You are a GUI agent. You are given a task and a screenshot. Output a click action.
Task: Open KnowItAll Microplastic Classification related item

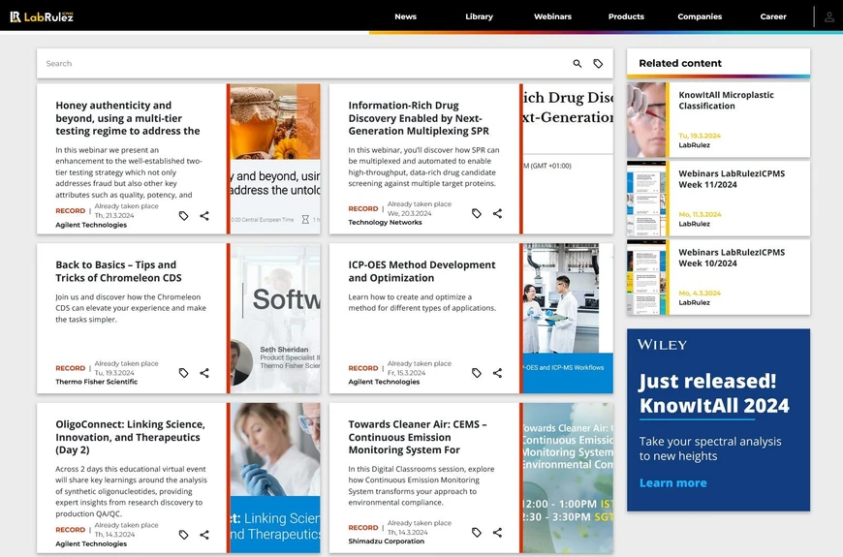pos(727,101)
